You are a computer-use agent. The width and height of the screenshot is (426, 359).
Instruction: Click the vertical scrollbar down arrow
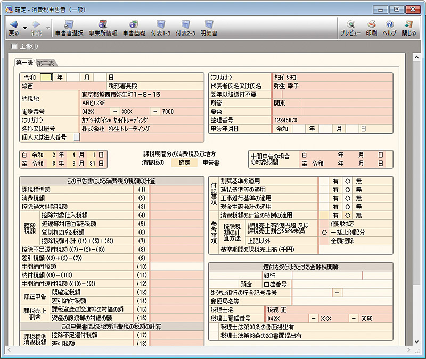(x=416, y=342)
